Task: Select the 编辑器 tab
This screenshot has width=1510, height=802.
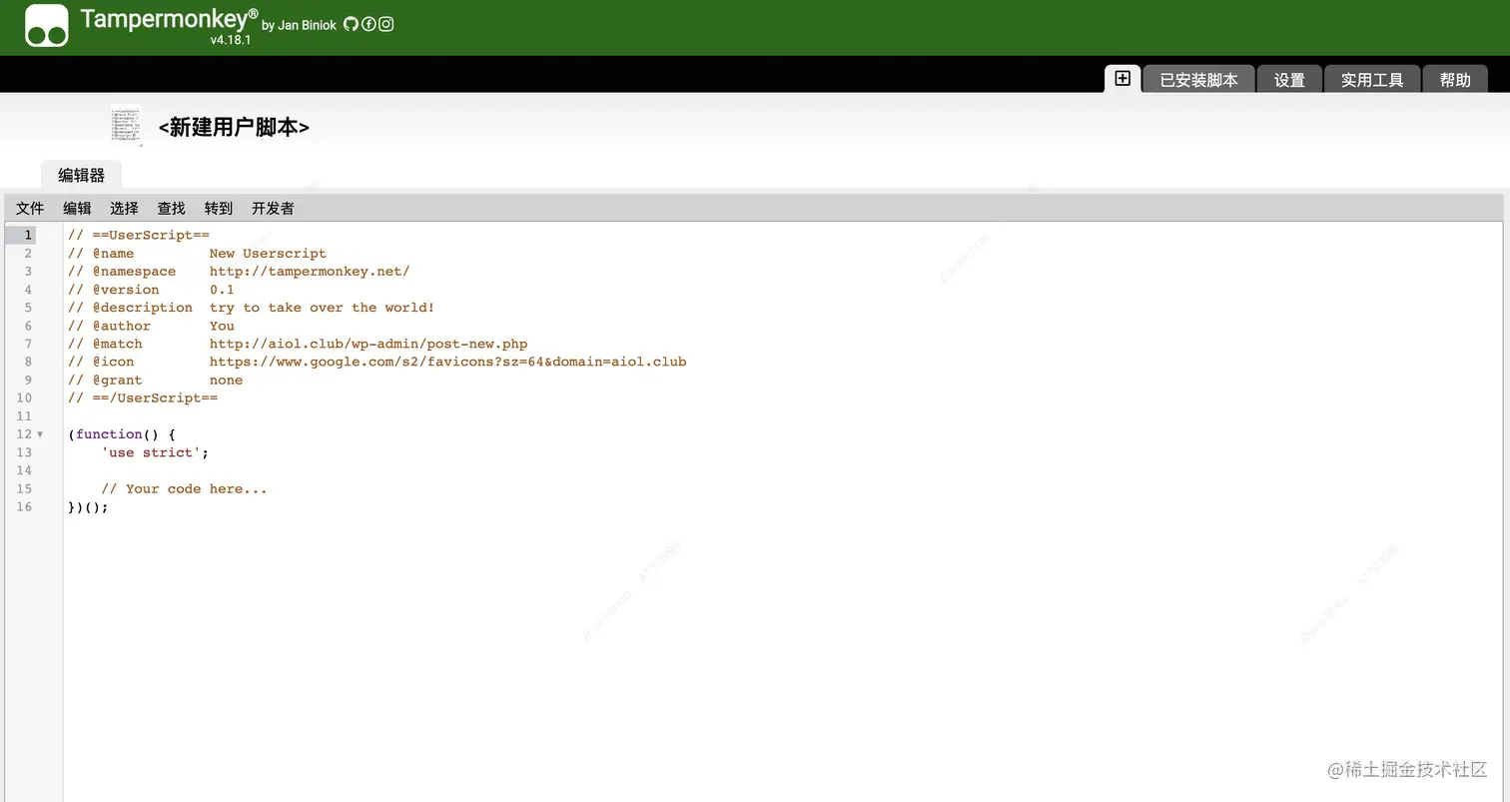Action: tap(81, 175)
